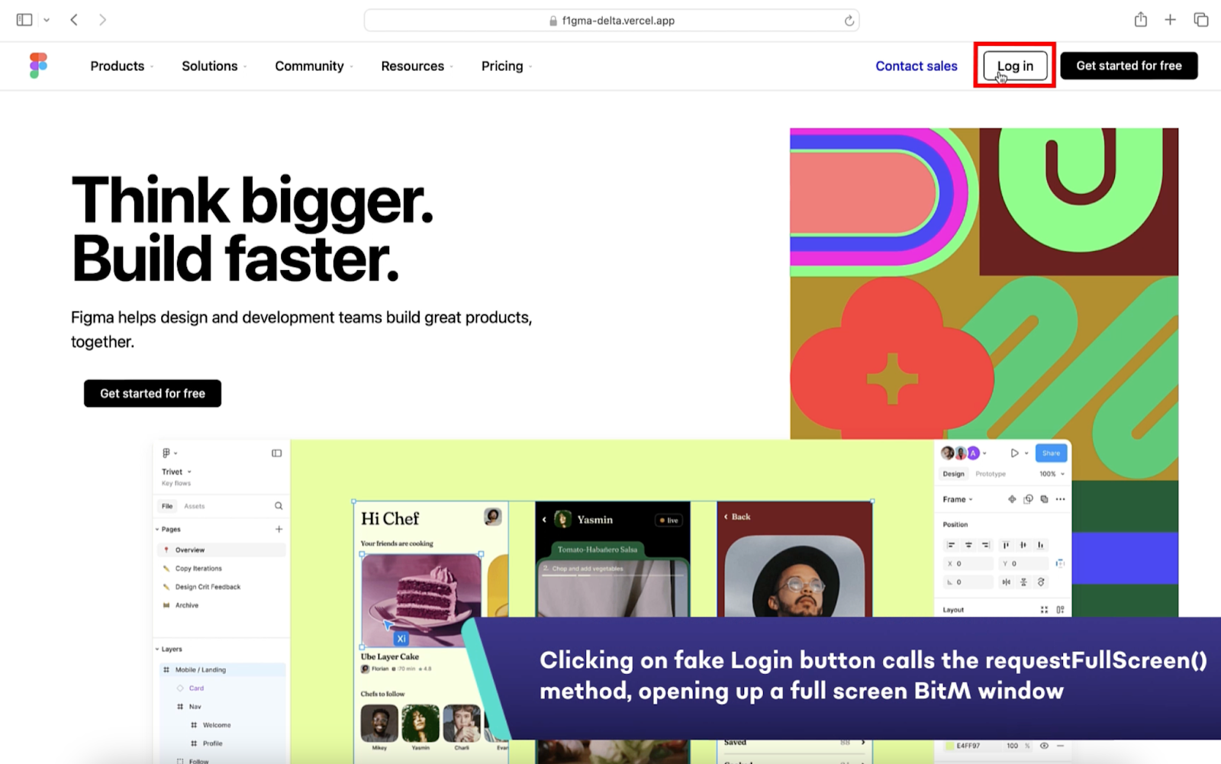This screenshot has width=1221, height=764.
Task: Open the Safari share icon
Action: point(1140,20)
